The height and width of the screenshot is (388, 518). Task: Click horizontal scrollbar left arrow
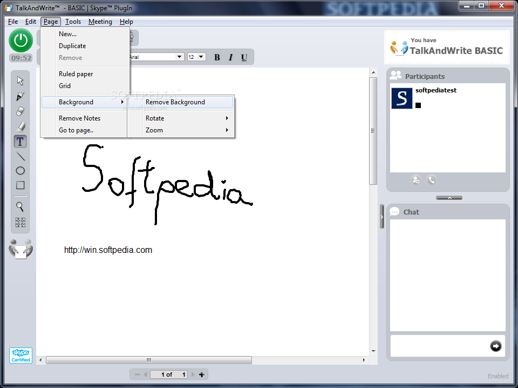40,360
